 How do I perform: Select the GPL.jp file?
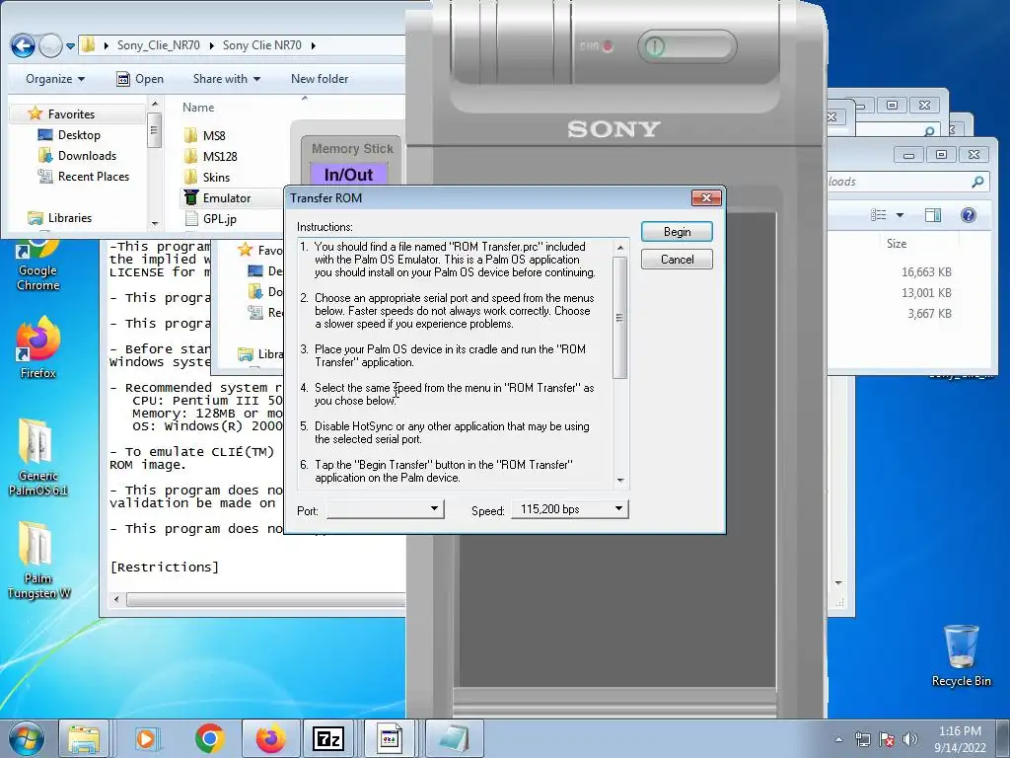coord(219,218)
